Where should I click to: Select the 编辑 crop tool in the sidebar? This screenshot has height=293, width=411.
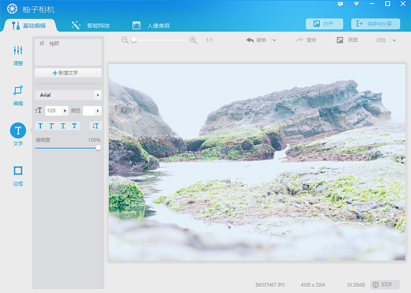[x=18, y=96]
